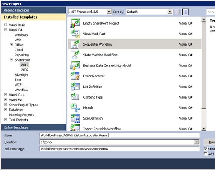Expand the Visual F# node
Viewport: 215px width, 170px height.
[x=6, y=100]
